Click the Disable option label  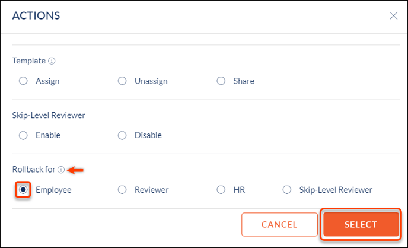[148, 135]
